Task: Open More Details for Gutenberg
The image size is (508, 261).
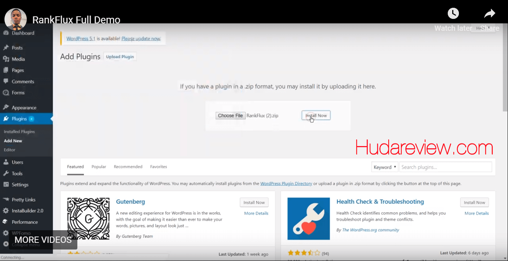Action: pos(256,213)
